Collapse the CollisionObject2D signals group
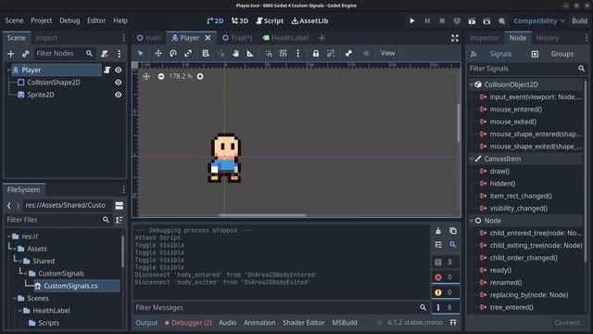This screenshot has width=593, height=334. (472, 84)
